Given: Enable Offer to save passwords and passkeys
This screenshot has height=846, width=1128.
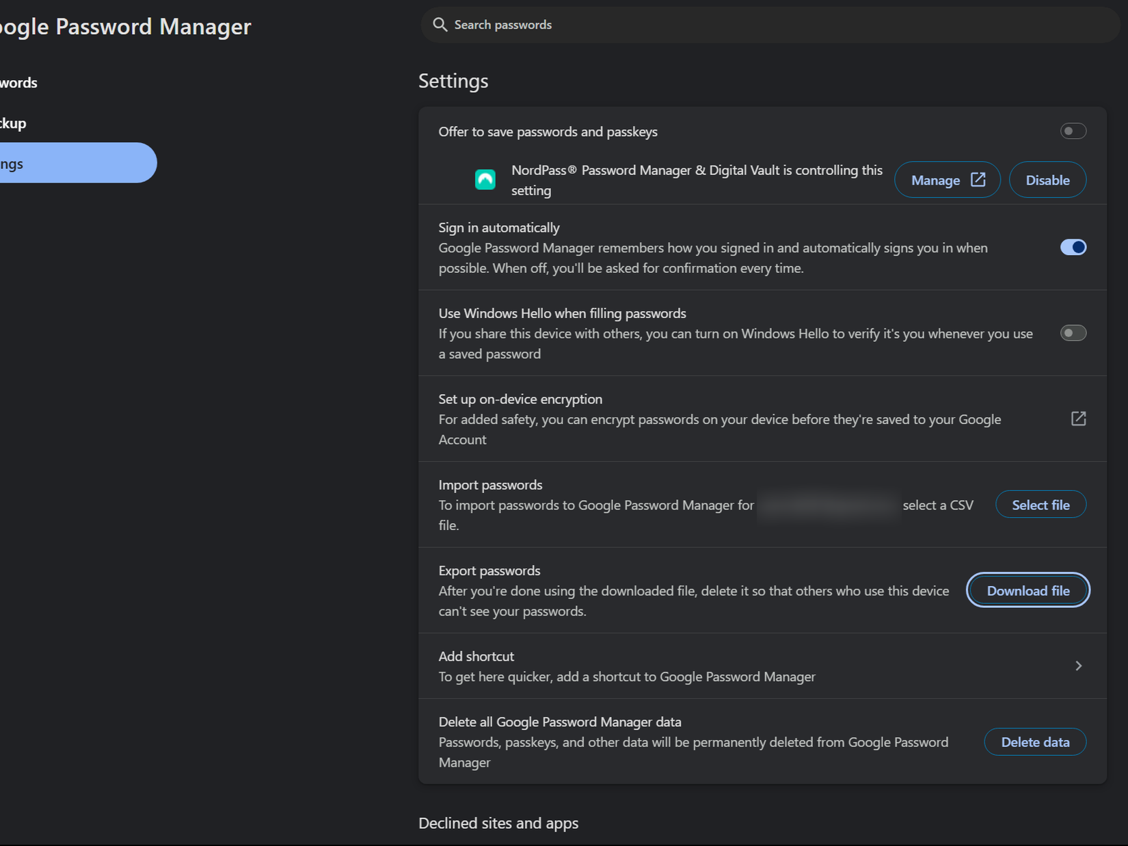Looking at the screenshot, I should click(x=1073, y=131).
